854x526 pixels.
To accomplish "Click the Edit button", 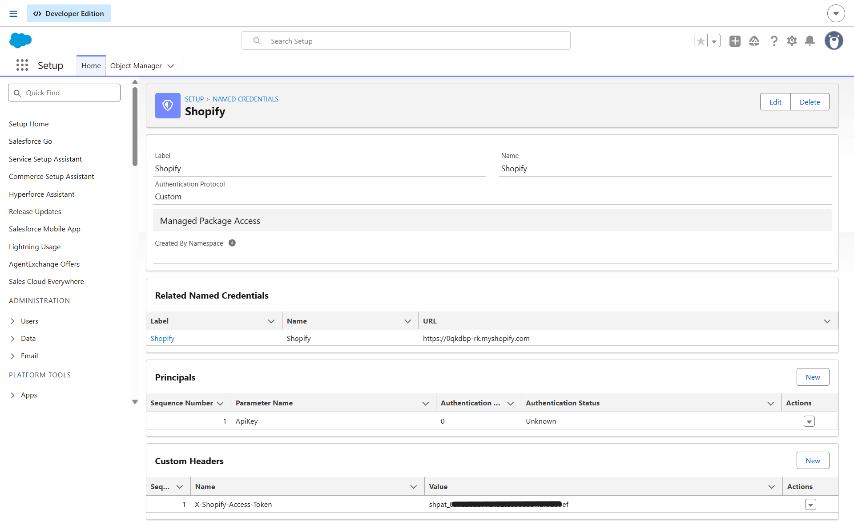I will [775, 102].
